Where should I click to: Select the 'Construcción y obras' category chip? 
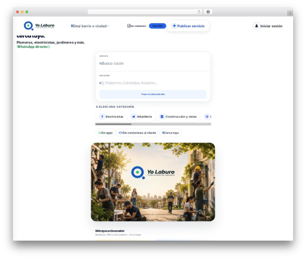click(x=178, y=116)
